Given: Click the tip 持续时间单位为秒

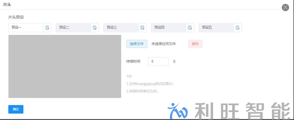Looking at the screenshot, I should tap(143, 91).
